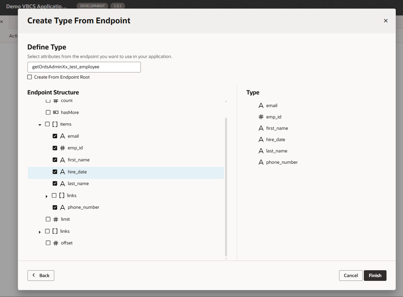Check the hasMore attribute checkbox
403x297 pixels.
coord(48,112)
